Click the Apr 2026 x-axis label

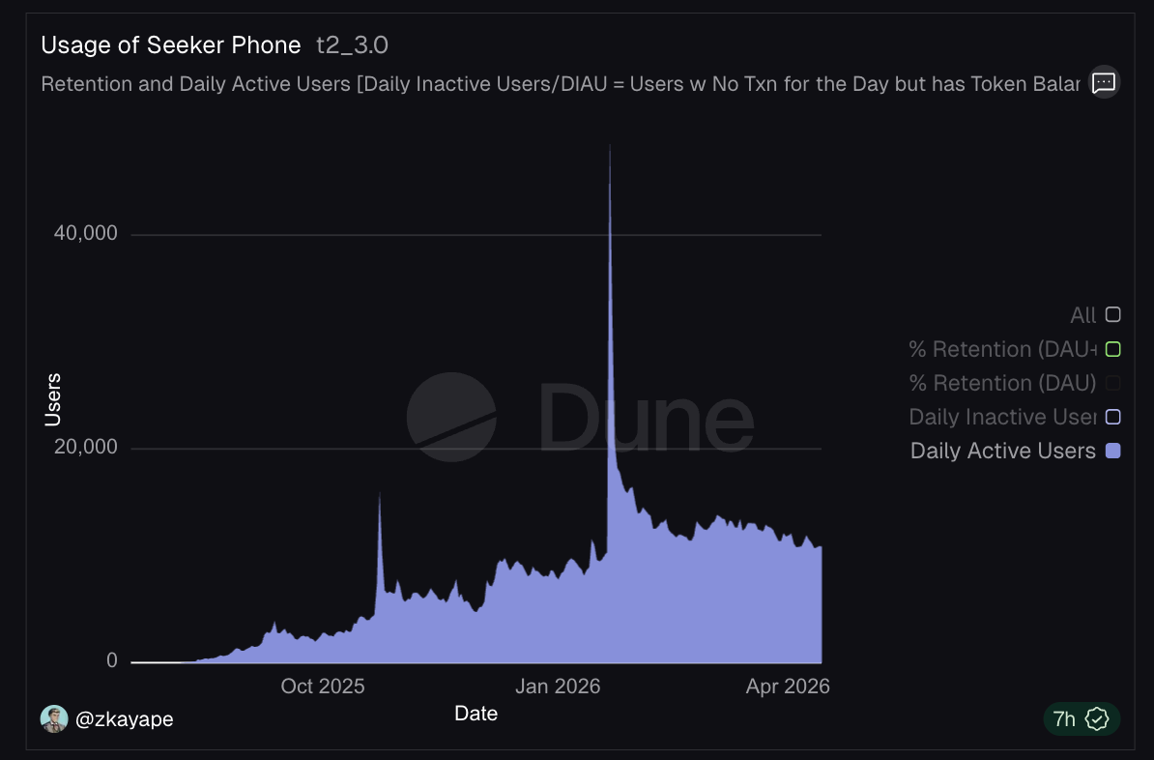788,687
